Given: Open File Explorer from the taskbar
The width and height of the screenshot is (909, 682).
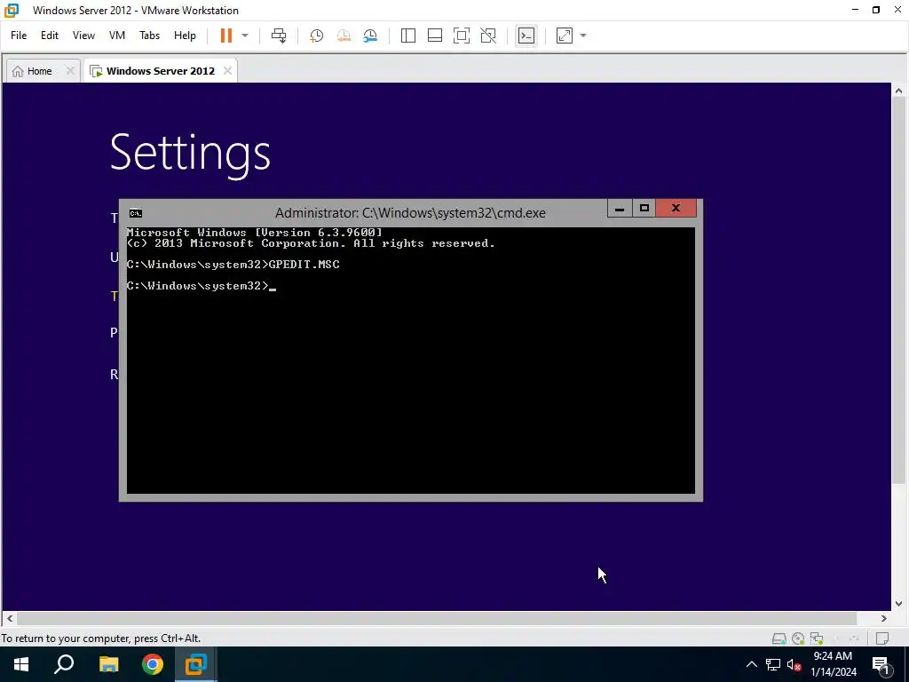Looking at the screenshot, I should [x=108, y=664].
